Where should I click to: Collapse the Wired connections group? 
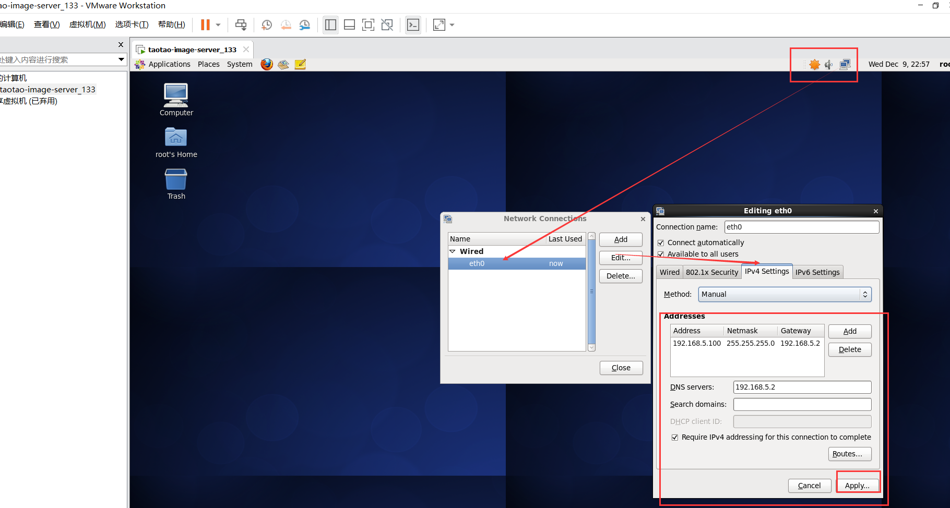point(453,251)
